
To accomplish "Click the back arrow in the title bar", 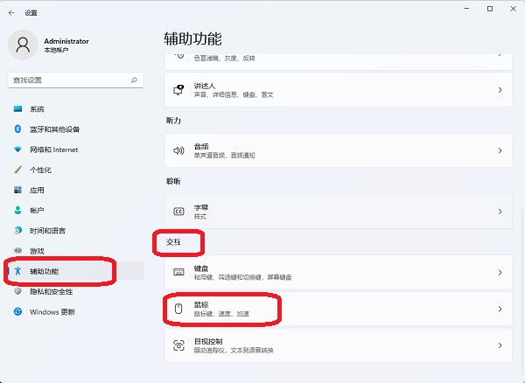I will pos(10,13).
